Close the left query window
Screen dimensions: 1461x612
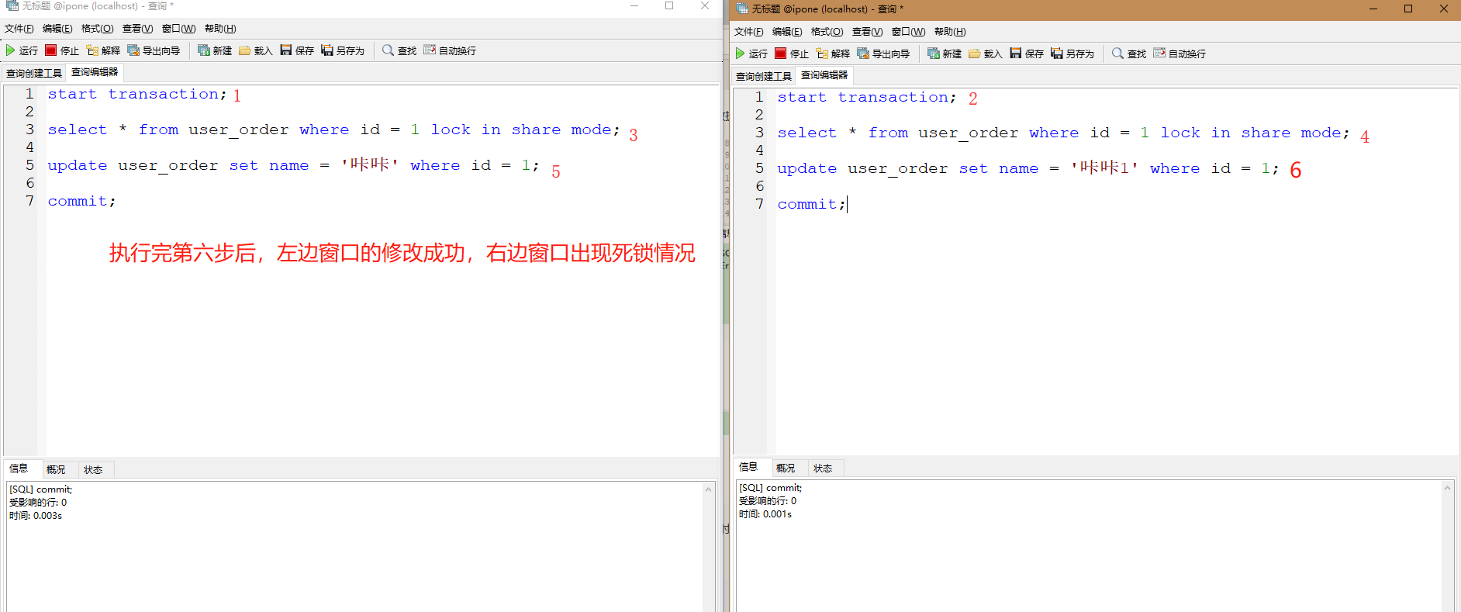point(705,5)
